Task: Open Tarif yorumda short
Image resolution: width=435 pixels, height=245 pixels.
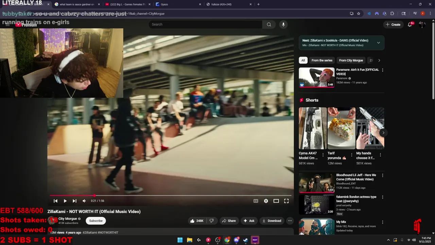Action: click(x=341, y=128)
